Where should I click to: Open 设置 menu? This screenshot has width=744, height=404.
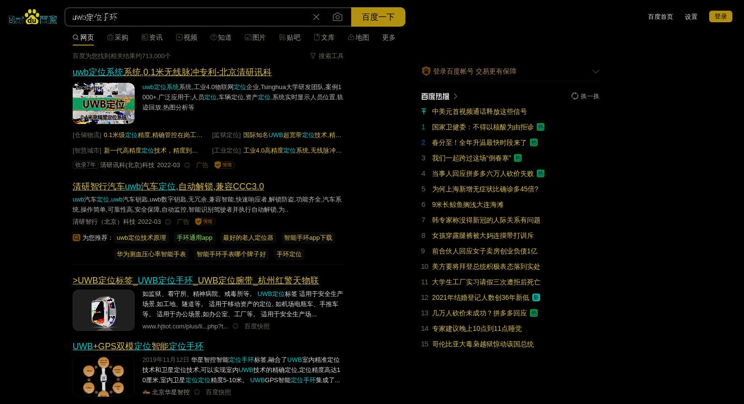click(x=691, y=16)
